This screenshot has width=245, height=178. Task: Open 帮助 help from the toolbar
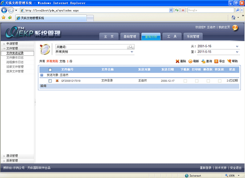[x=233, y=61]
